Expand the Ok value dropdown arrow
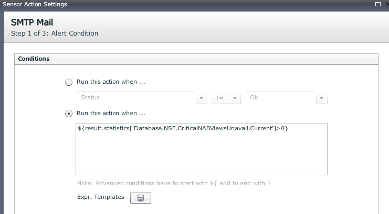This screenshot has width=389, height=214. pos(322,98)
